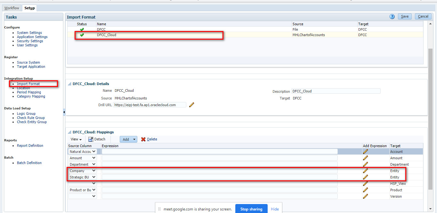Open Category Mapping link

coord(31,96)
